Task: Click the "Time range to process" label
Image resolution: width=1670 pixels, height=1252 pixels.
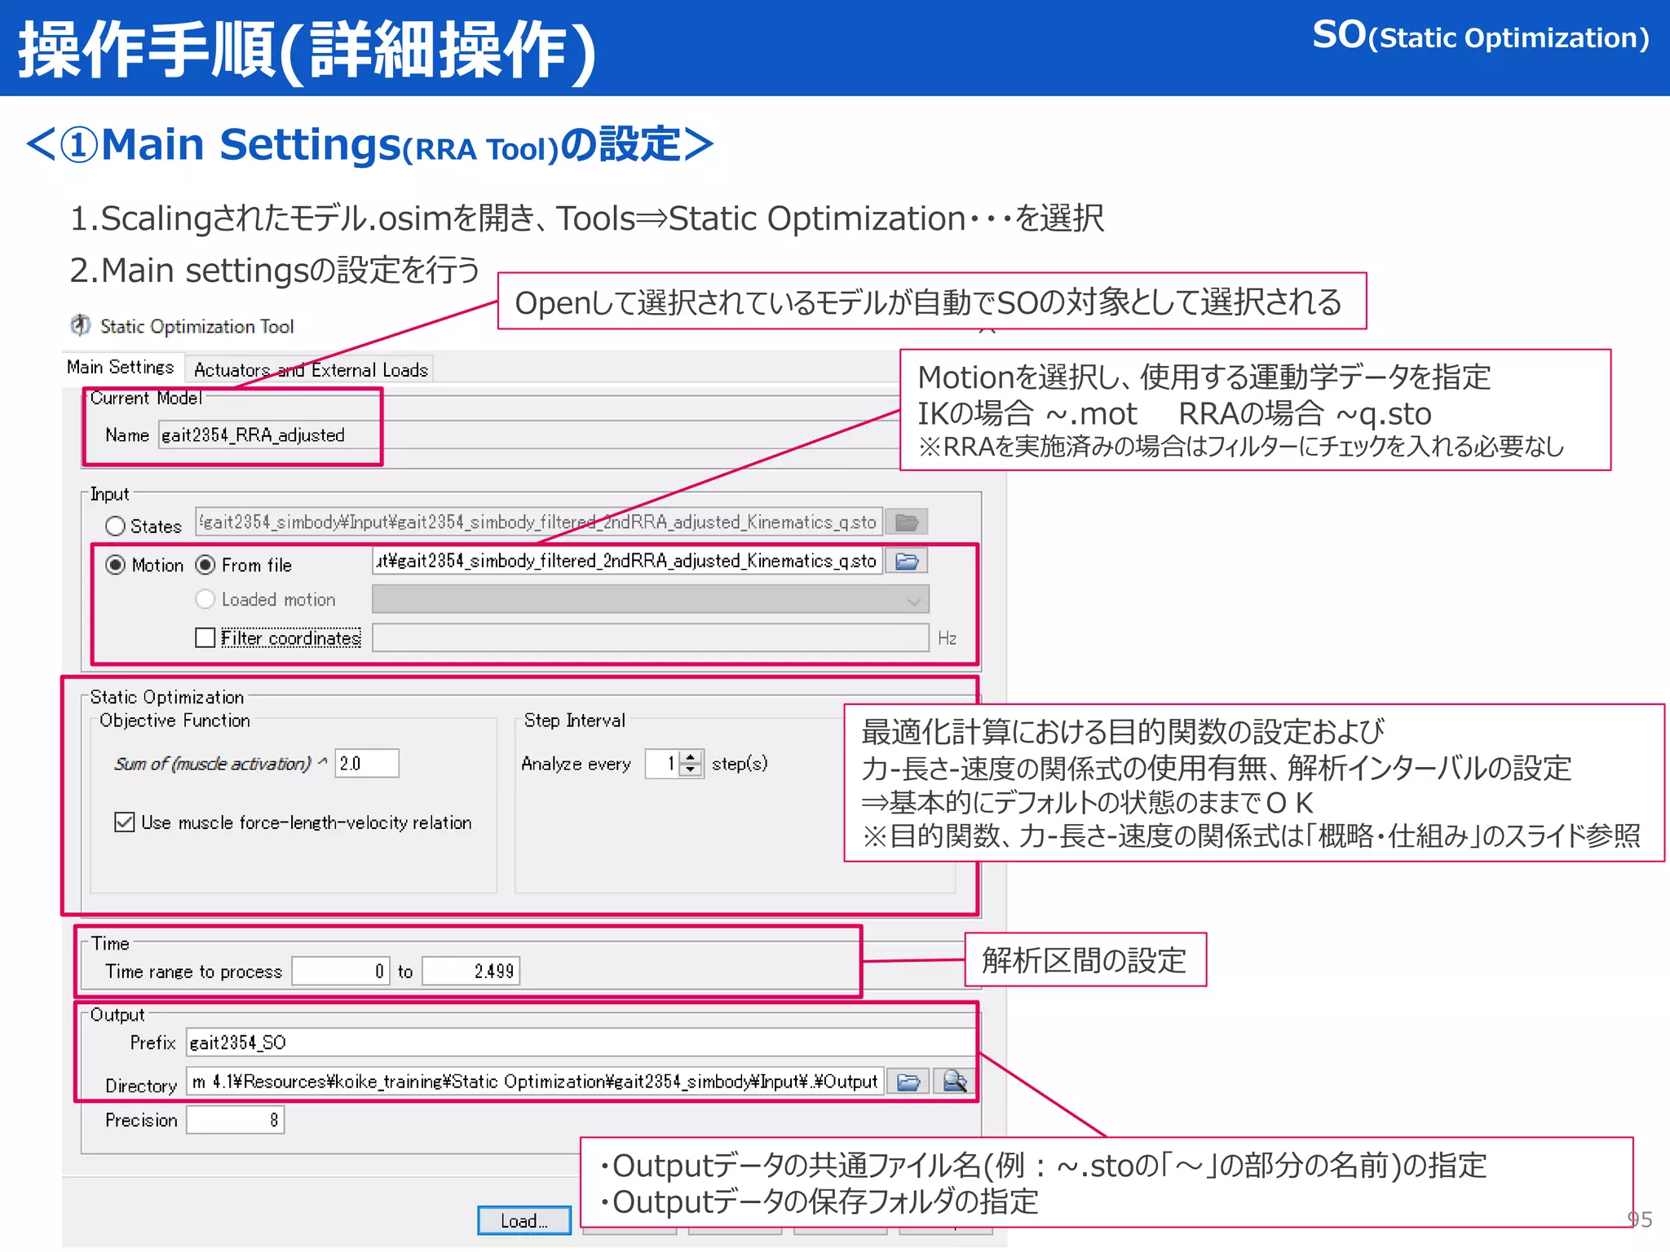Action: click(194, 972)
